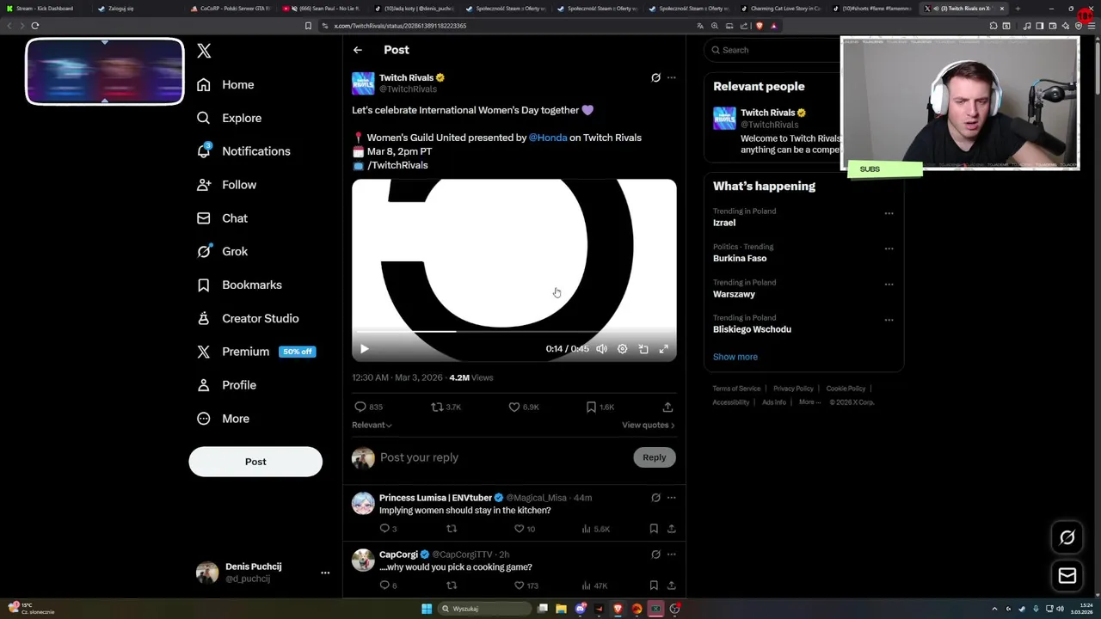Open File Explorer from the taskbar
1101x619 pixels.
coord(562,609)
